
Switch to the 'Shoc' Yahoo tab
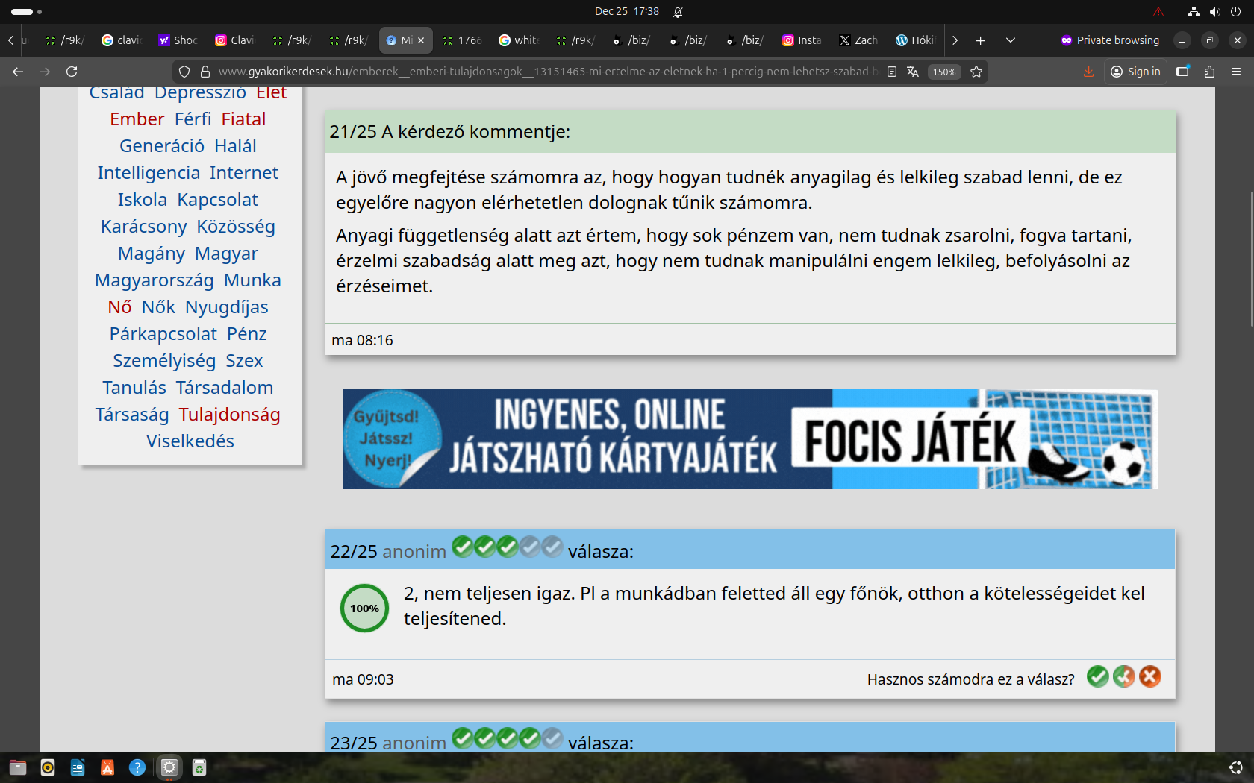point(178,40)
